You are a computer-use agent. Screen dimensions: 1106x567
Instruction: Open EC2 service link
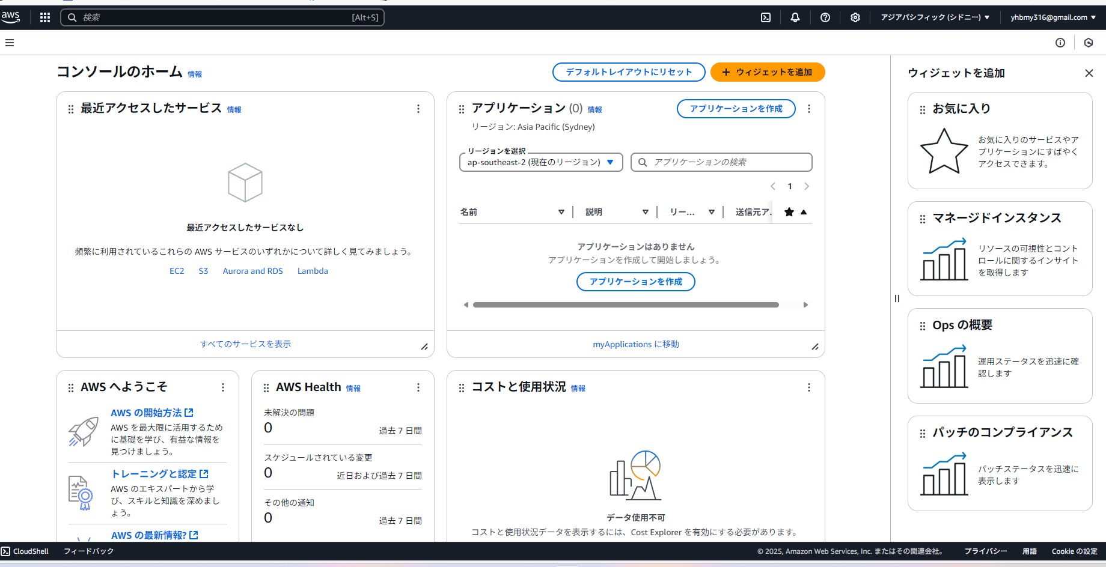point(177,271)
